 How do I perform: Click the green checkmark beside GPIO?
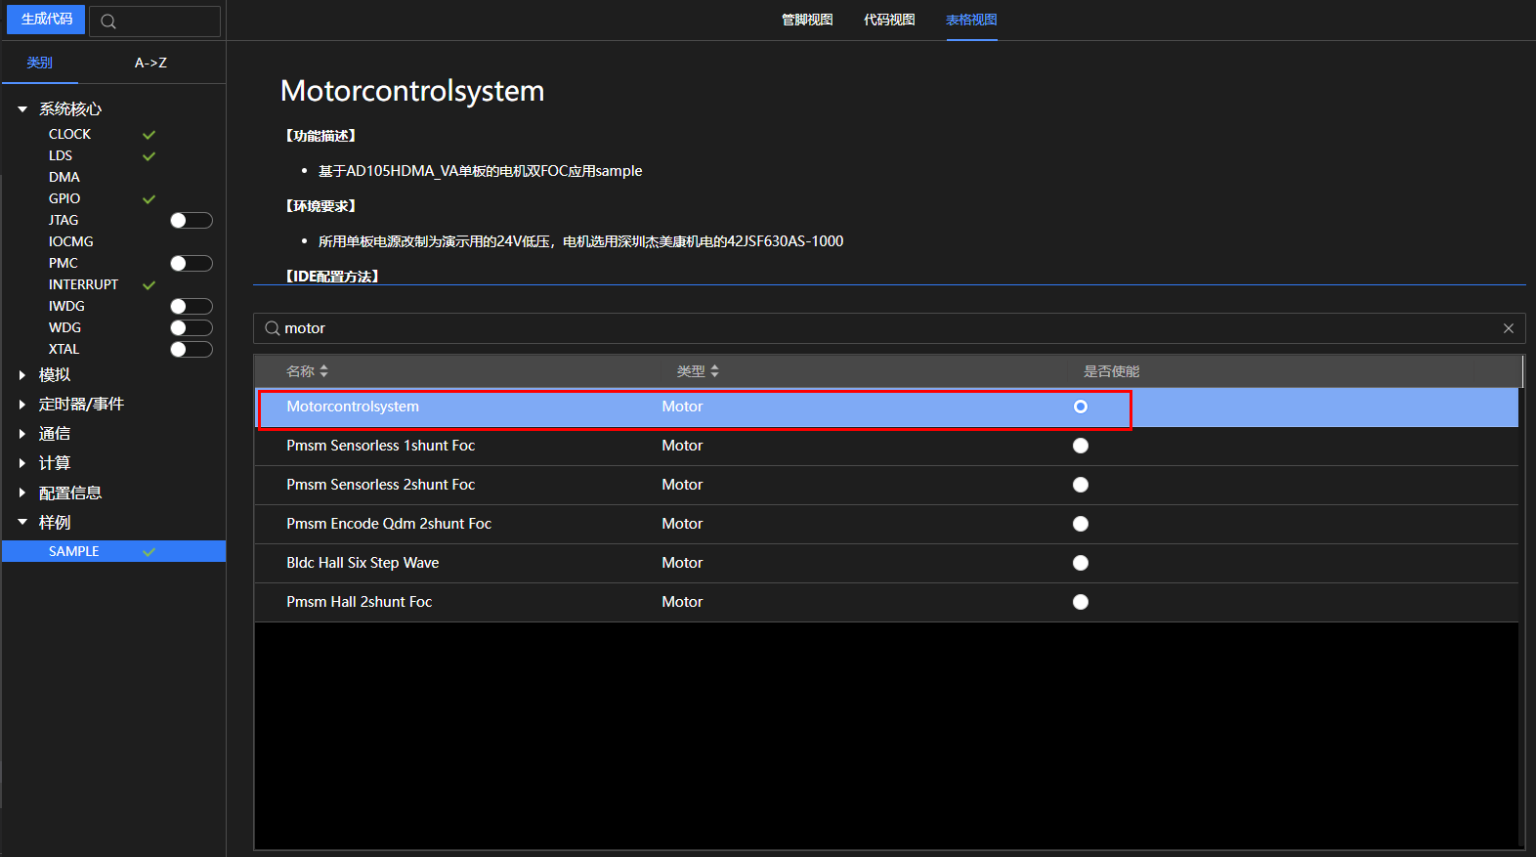pyautogui.click(x=149, y=199)
